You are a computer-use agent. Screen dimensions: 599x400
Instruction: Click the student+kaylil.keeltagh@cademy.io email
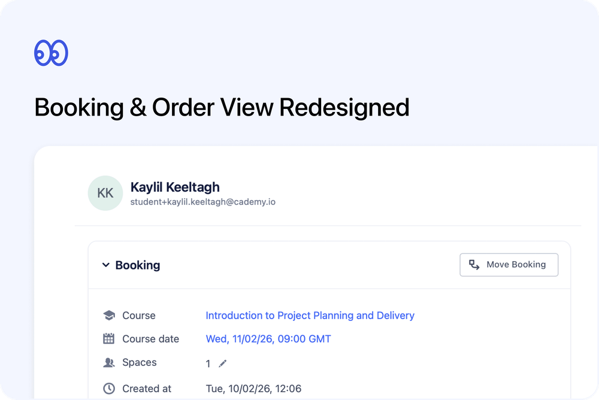[203, 202]
